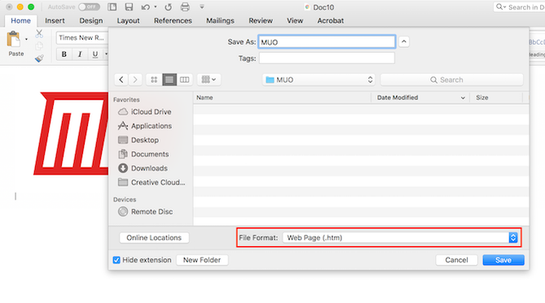The width and height of the screenshot is (545, 303).
Task: Click the Paste clipboard icon
Action: click(14, 39)
